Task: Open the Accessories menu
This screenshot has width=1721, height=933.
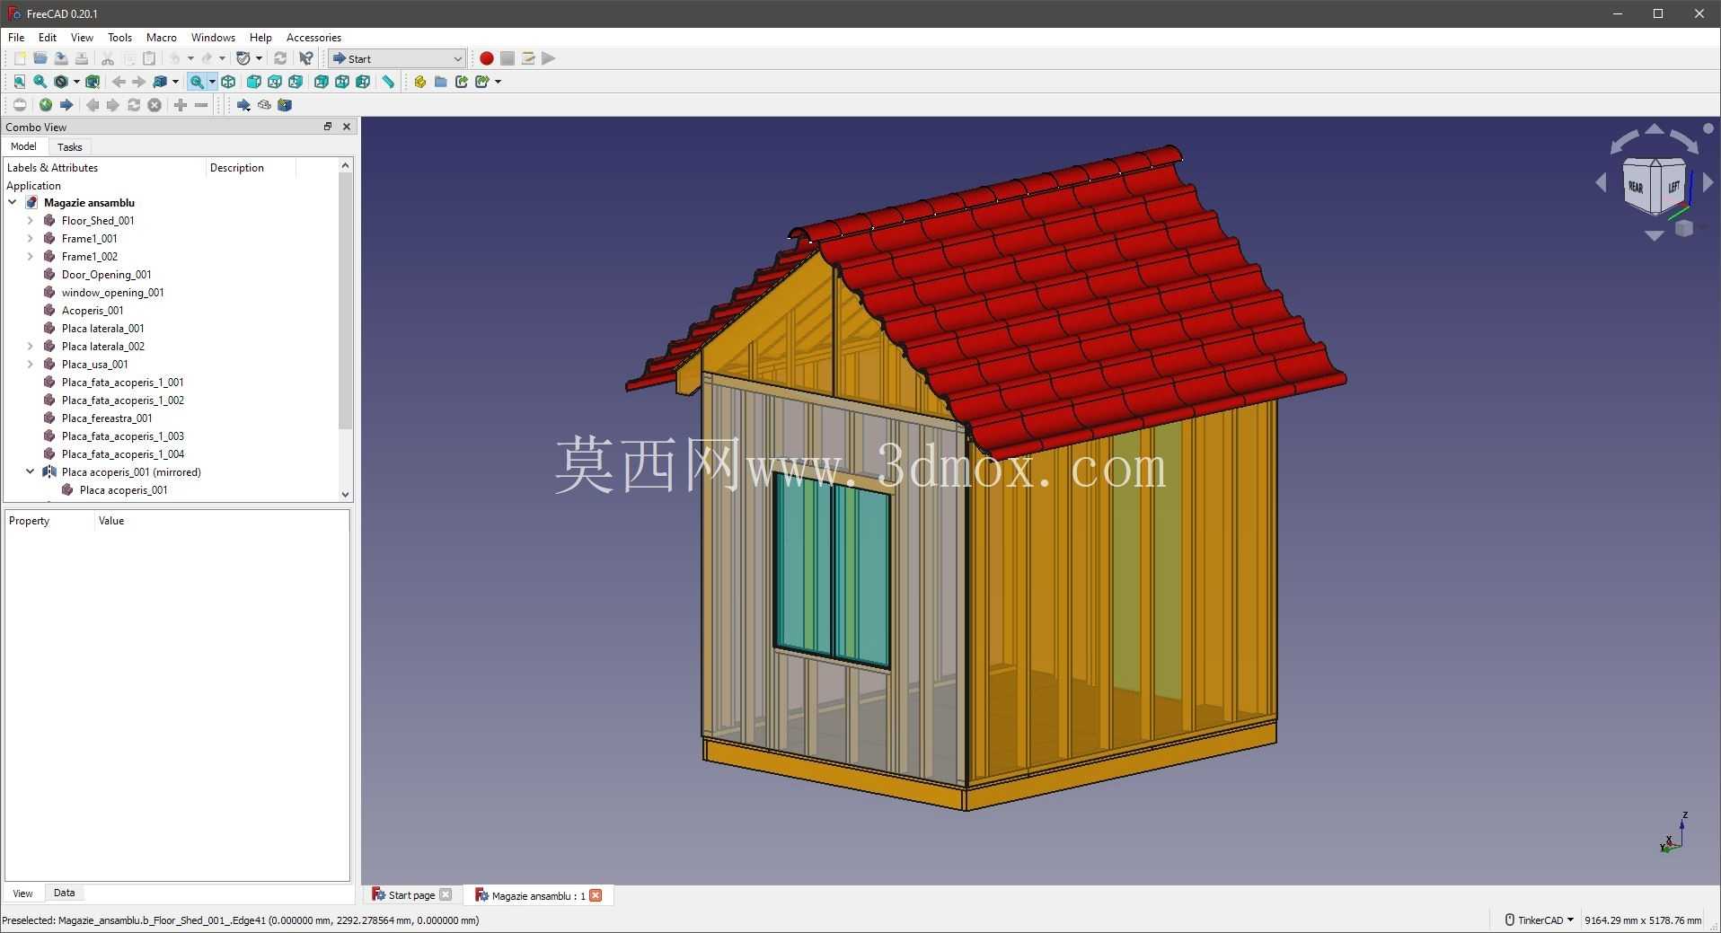Action: 313,38
